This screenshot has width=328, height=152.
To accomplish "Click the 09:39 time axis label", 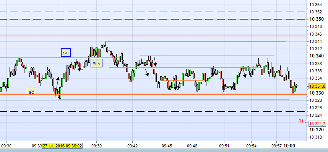I will point(96,145).
